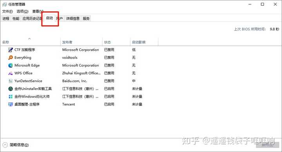Screen dimensions: 282x152
Task: Collapse view with 简略信息 arrow icon
Action: coord(5,145)
